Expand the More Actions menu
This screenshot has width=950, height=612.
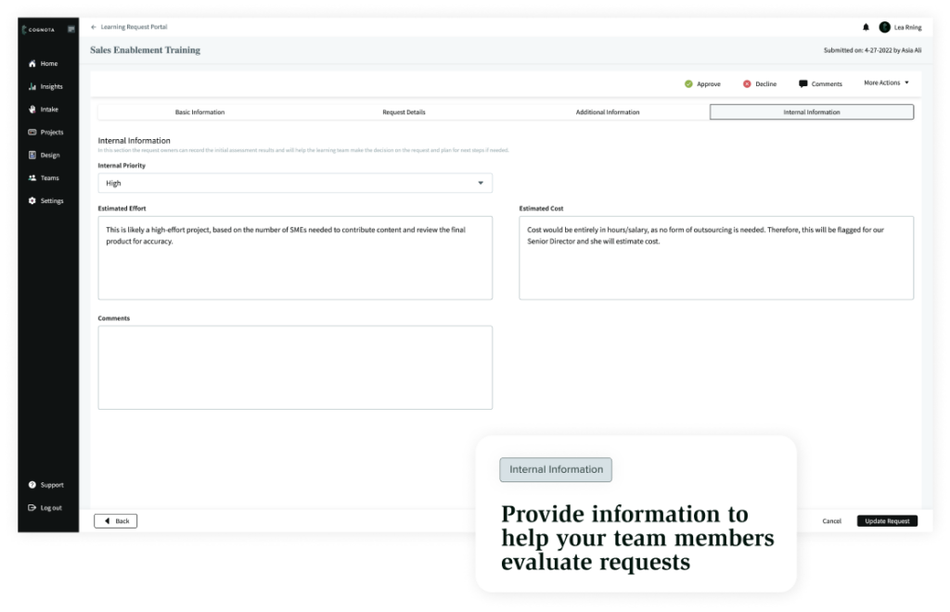pos(886,83)
